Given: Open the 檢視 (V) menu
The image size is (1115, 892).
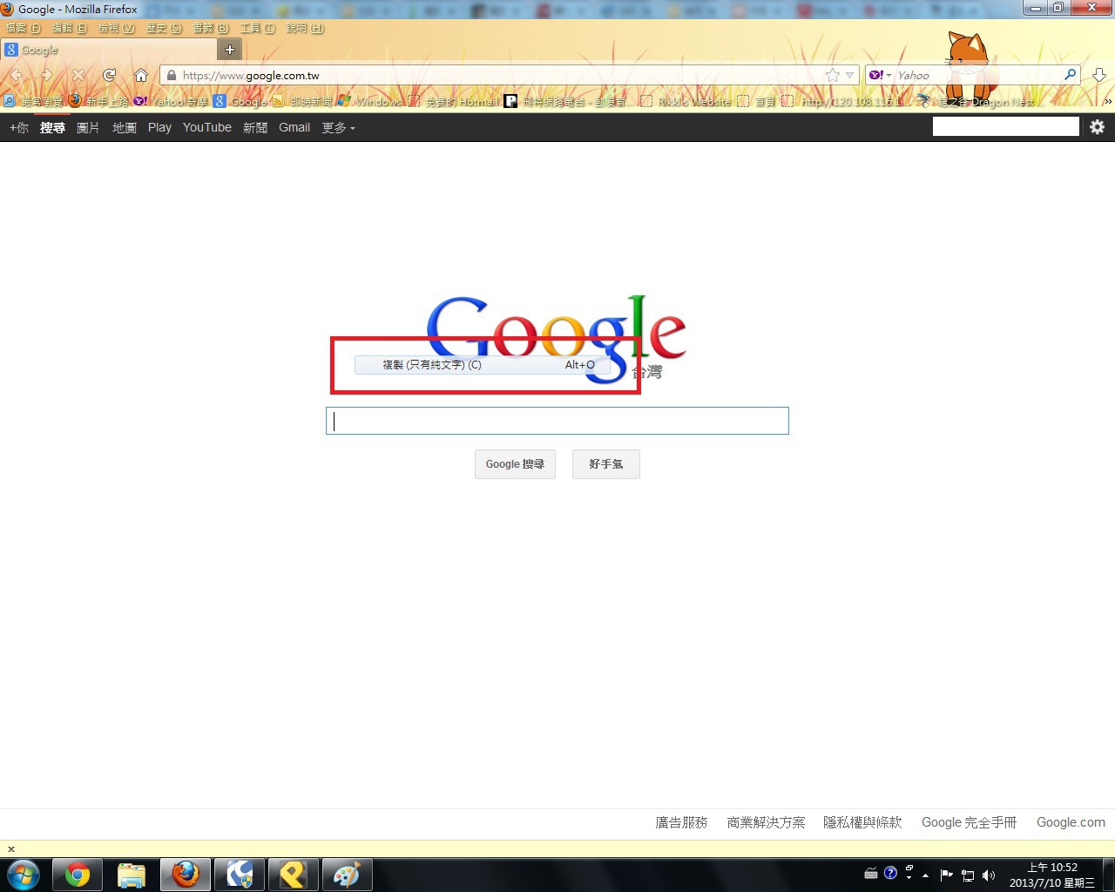Looking at the screenshot, I should [x=117, y=28].
